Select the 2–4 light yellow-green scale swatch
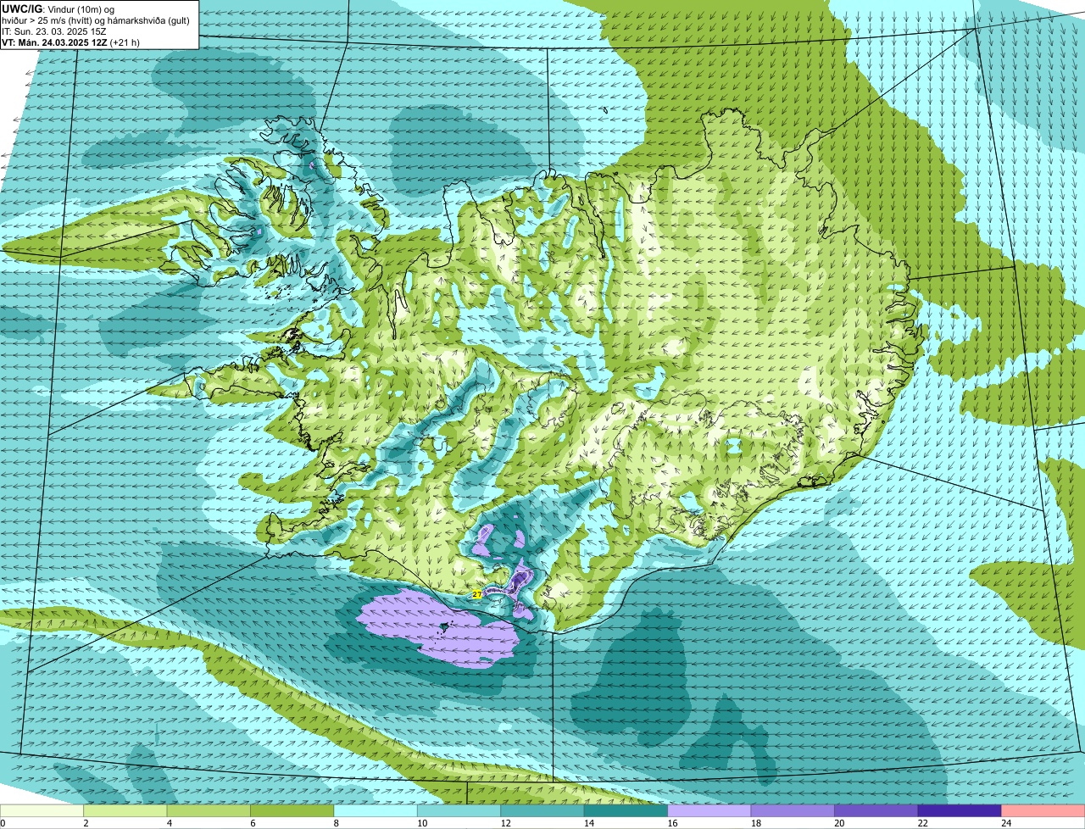 pos(125,810)
